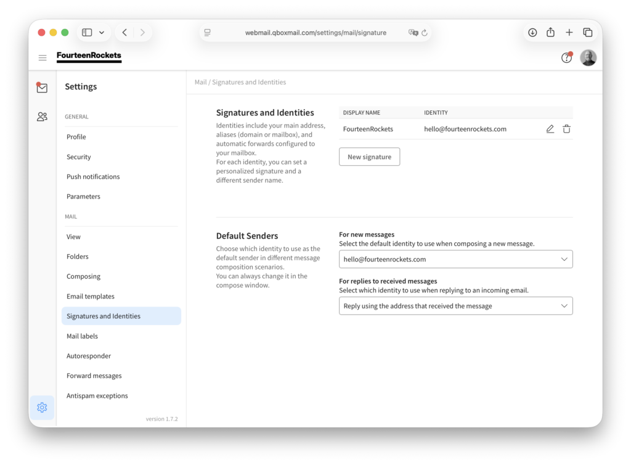Go forward with the browser forward arrow
The width and height of the screenshot is (631, 465).
142,33
